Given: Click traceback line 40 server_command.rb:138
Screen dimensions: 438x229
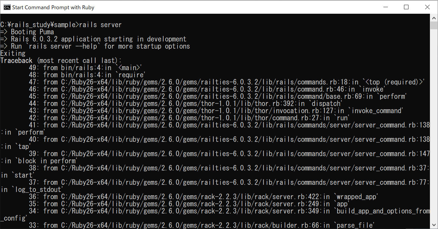Looking at the screenshot, I should click(229, 139).
